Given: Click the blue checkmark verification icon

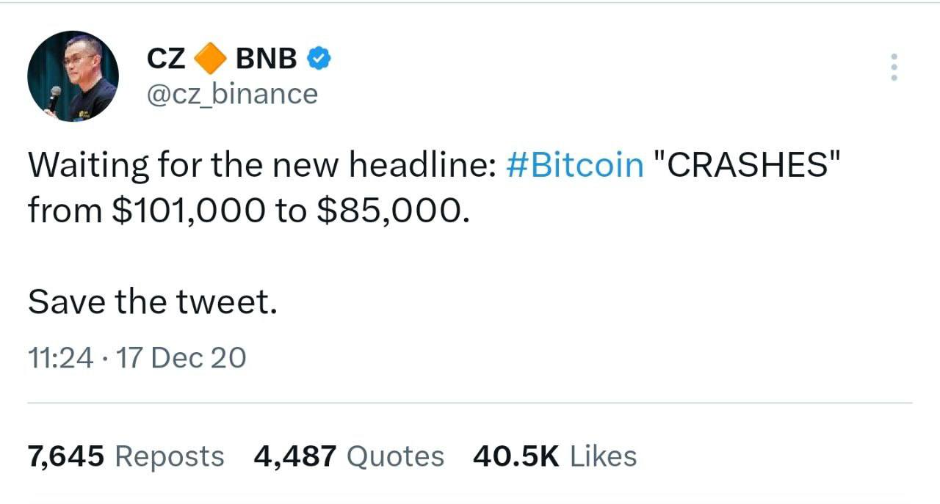Looking at the screenshot, I should tap(319, 56).
